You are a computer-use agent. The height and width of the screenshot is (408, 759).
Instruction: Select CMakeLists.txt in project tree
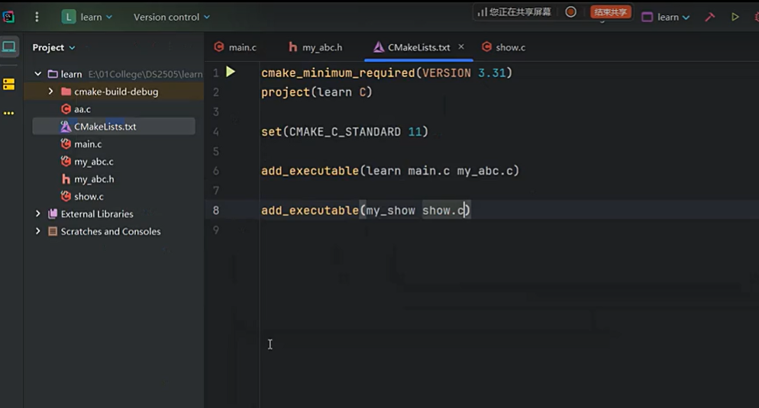(x=114, y=127)
